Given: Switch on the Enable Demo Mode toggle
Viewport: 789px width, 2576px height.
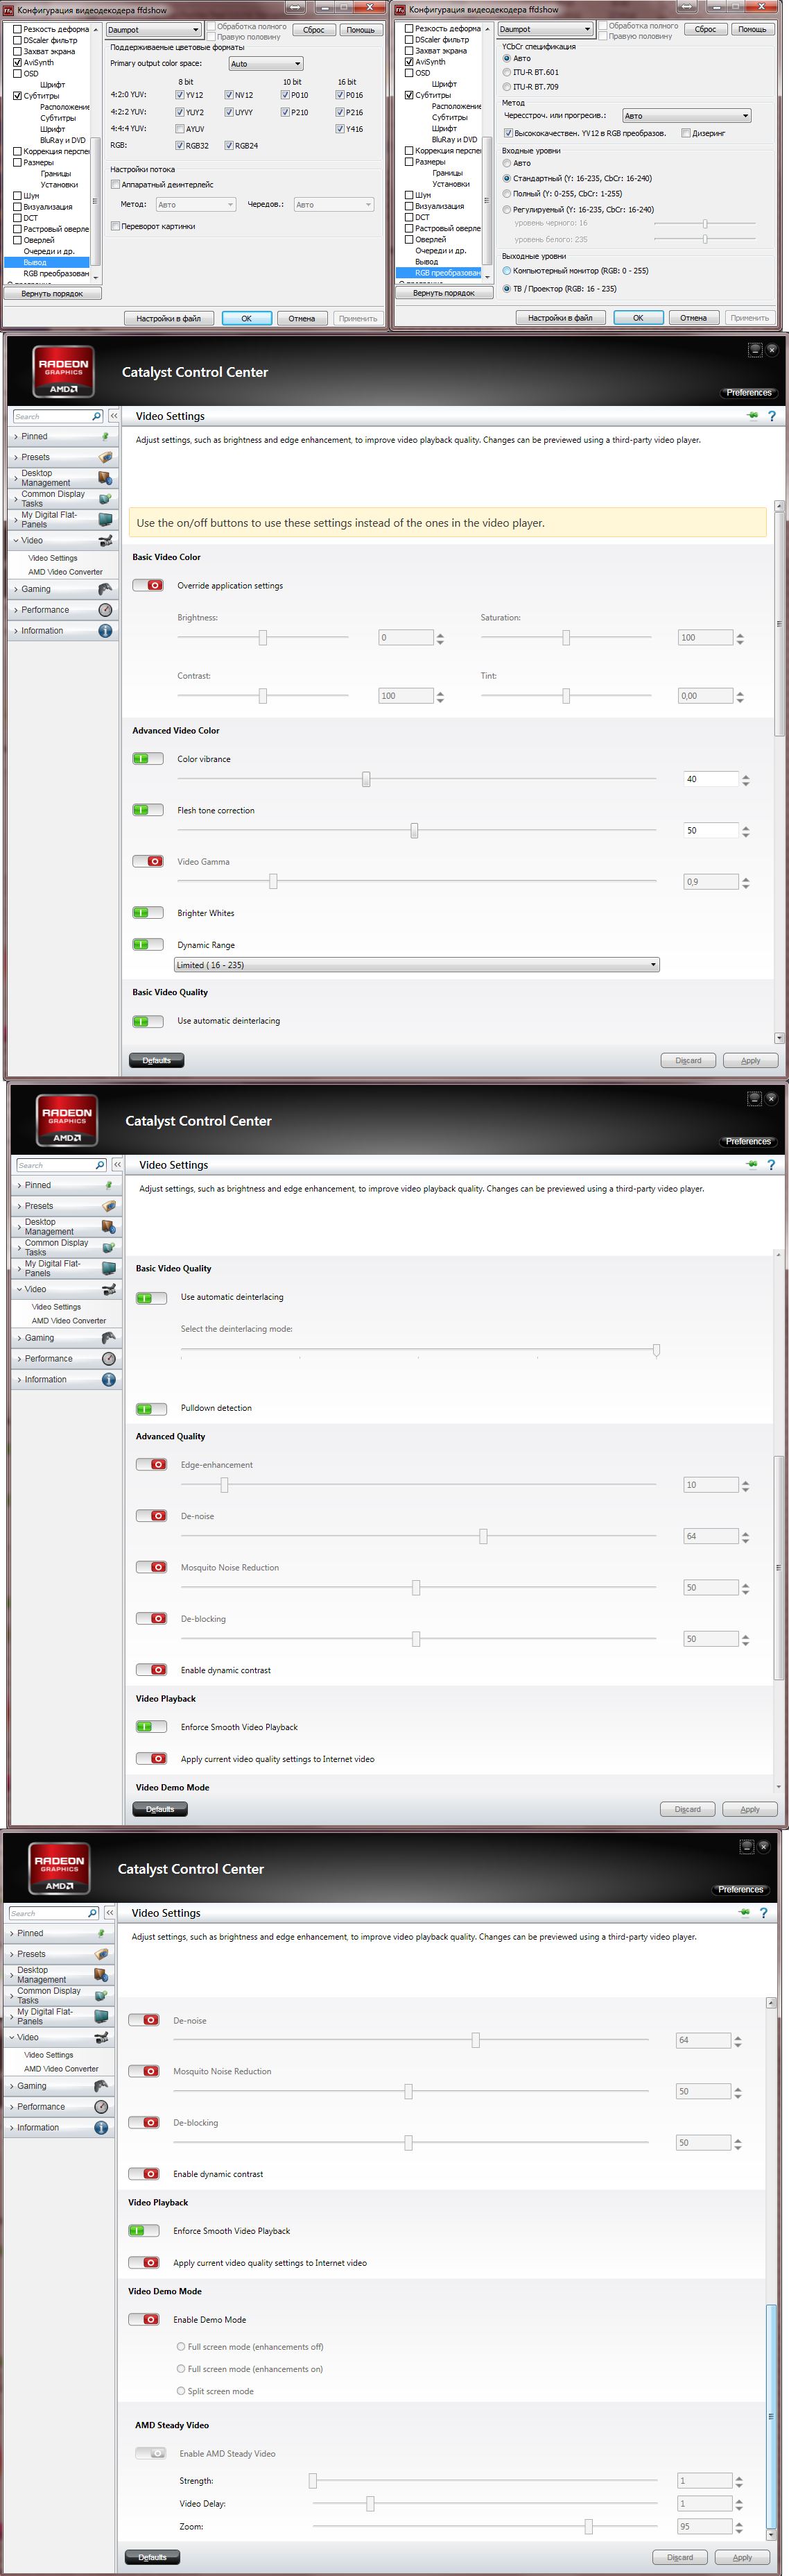Looking at the screenshot, I should pos(144,2319).
